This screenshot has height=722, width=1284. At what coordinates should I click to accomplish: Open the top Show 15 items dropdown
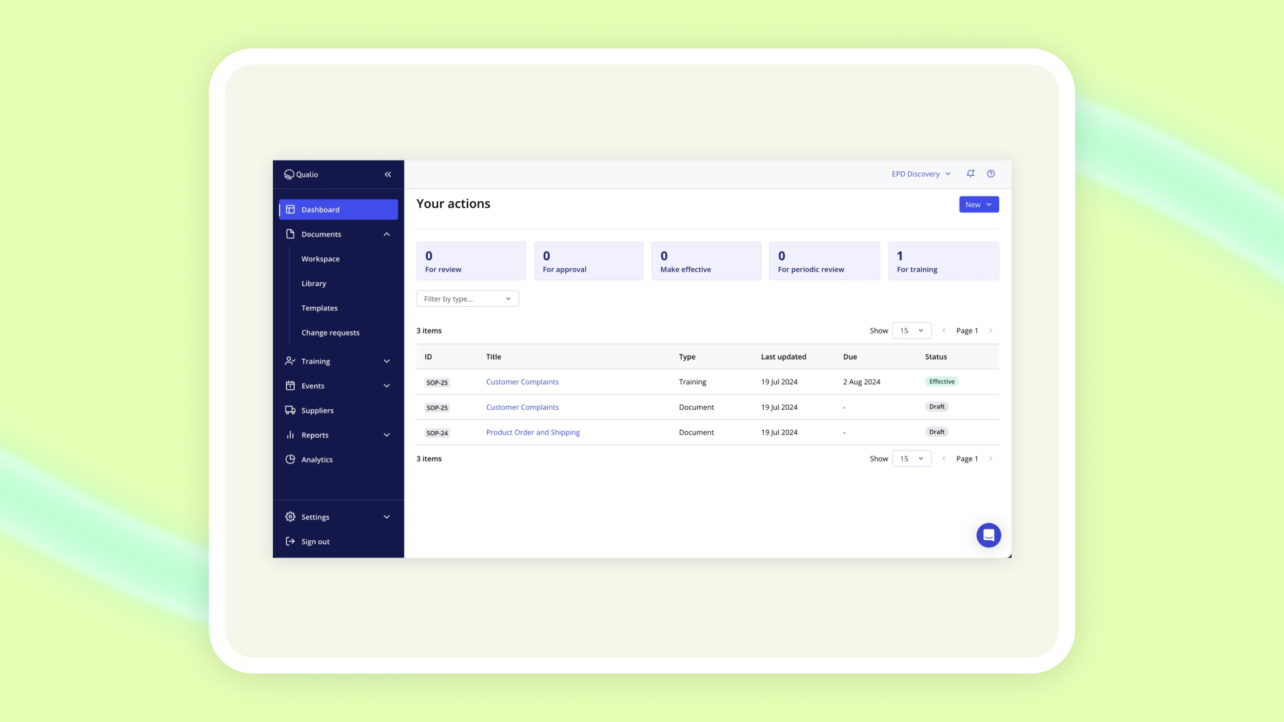pos(912,331)
